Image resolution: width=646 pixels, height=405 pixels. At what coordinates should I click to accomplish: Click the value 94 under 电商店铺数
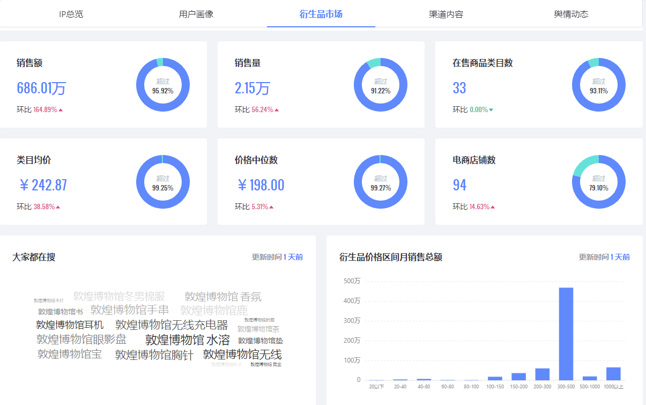[x=459, y=185]
